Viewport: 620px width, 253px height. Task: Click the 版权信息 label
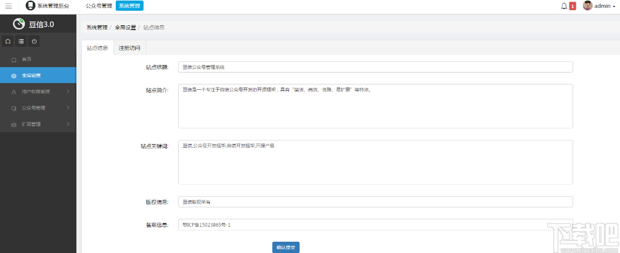tap(157, 202)
